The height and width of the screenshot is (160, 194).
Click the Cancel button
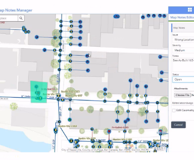click(x=178, y=125)
